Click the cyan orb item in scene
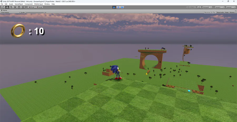Image resolution: width=237 pixels, height=122 pixels. pos(189,91)
